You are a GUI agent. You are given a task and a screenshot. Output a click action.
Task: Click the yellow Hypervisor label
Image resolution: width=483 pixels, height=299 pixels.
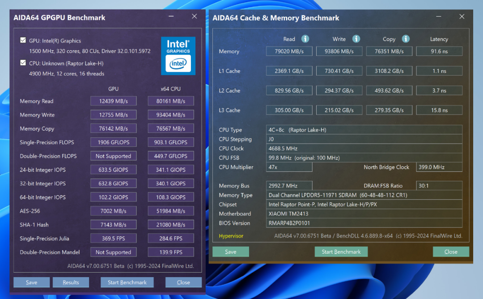coord(231,236)
